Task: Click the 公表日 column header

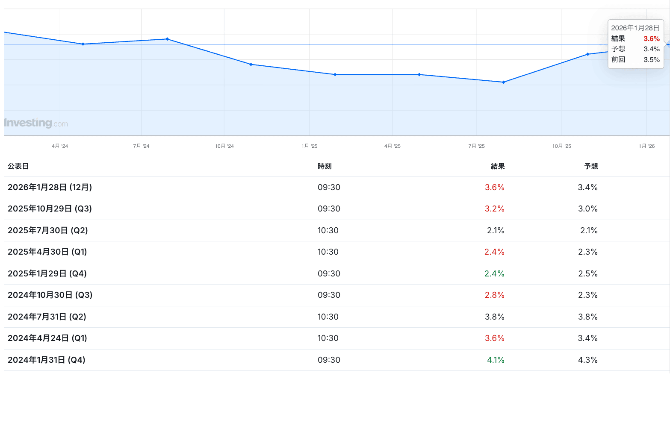Action: 18,166
